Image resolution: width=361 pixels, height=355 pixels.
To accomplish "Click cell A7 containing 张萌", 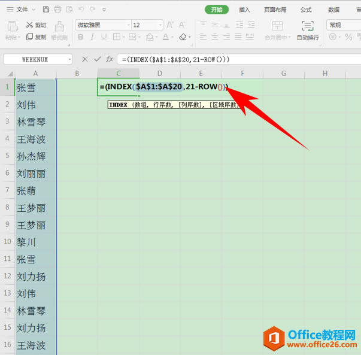I will 36,190.
